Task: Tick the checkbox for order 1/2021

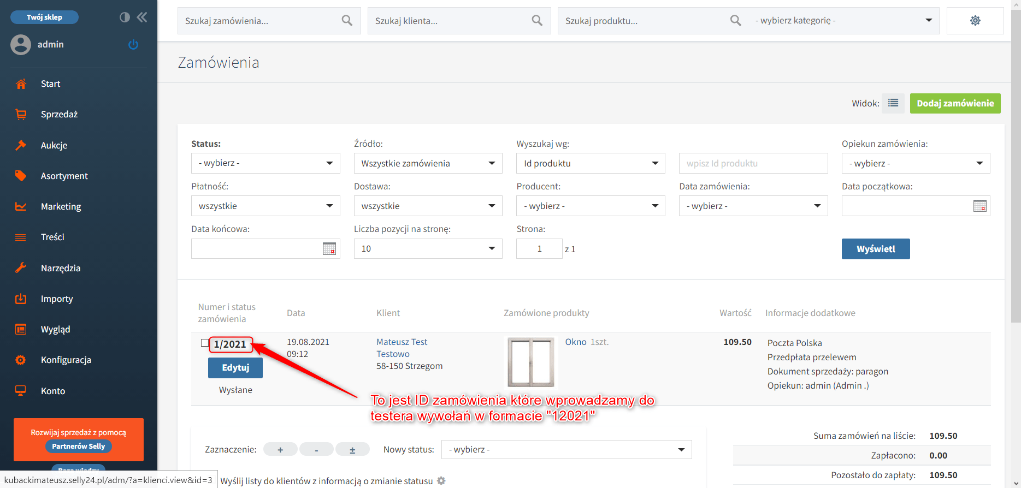Action: (x=205, y=343)
